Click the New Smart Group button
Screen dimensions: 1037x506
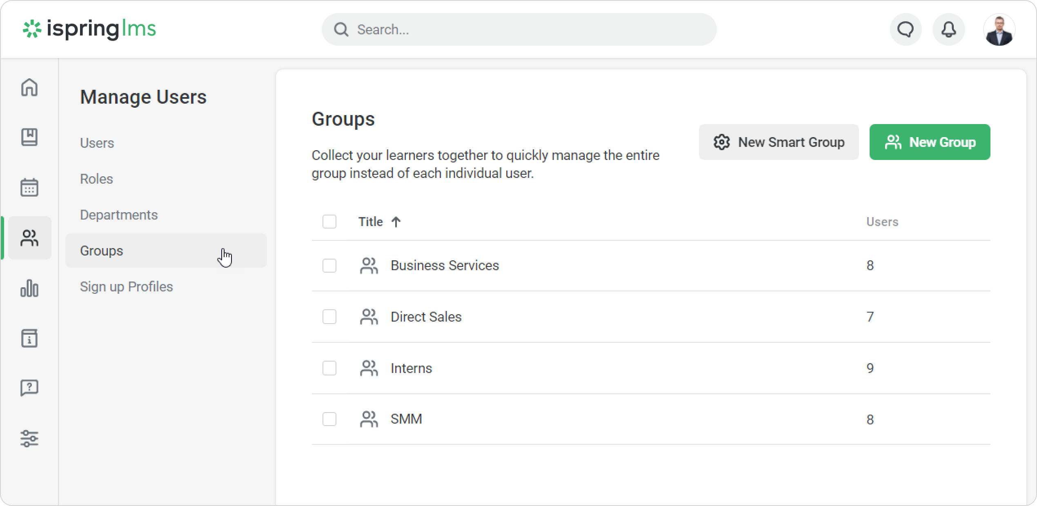tap(779, 142)
